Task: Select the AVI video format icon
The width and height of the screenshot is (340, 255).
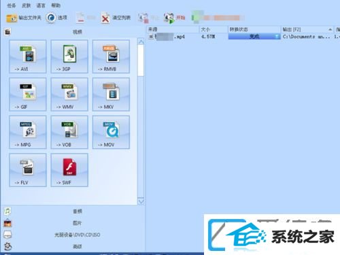Action: (28, 56)
